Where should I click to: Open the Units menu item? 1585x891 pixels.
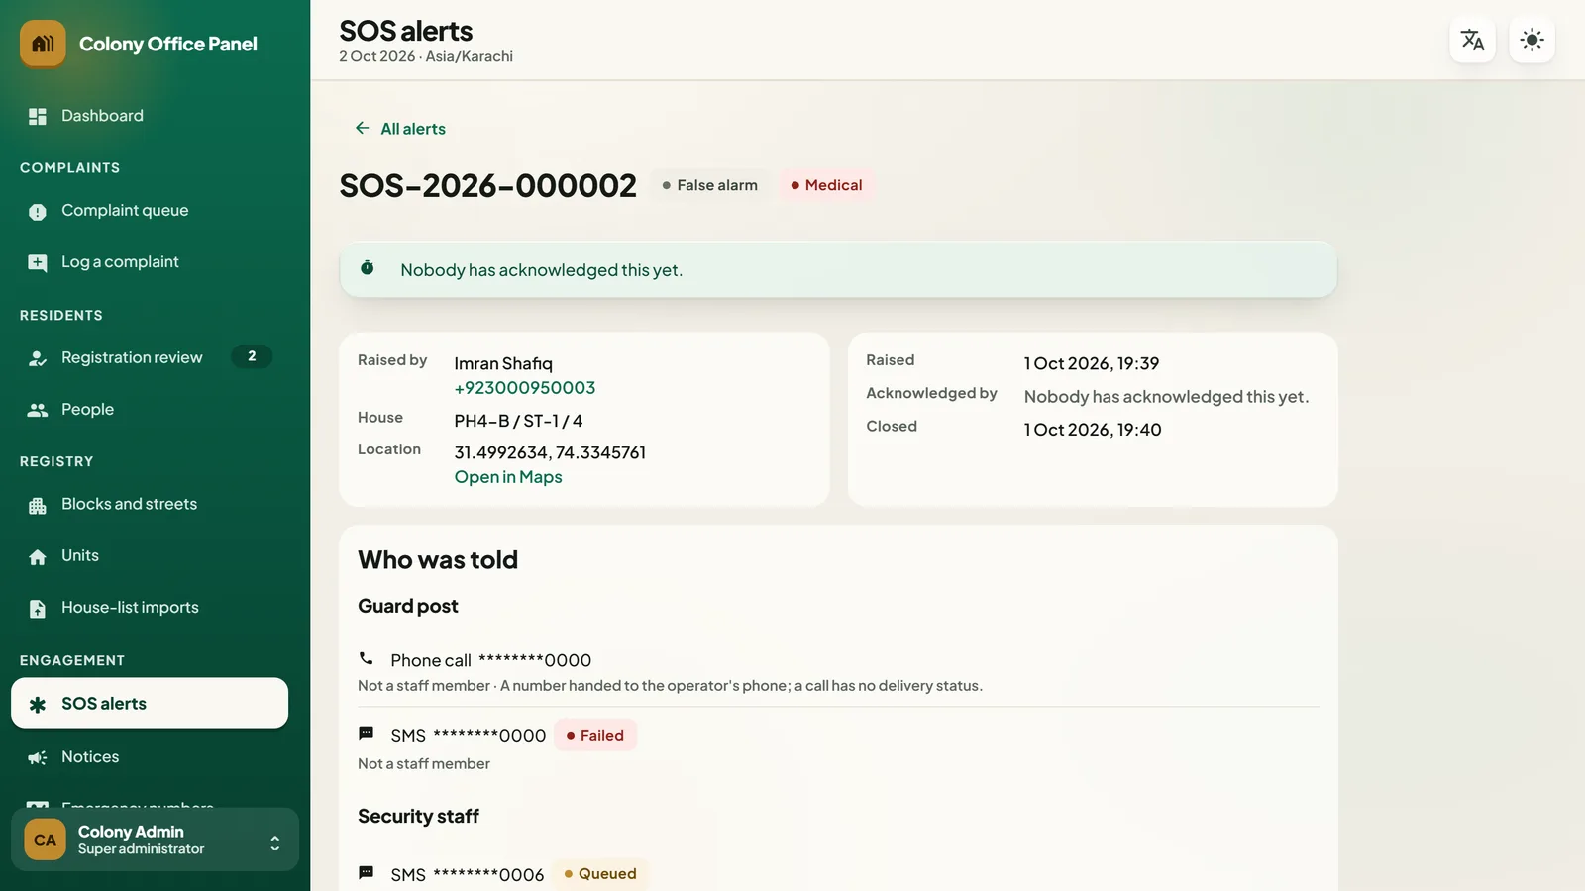pos(150,555)
